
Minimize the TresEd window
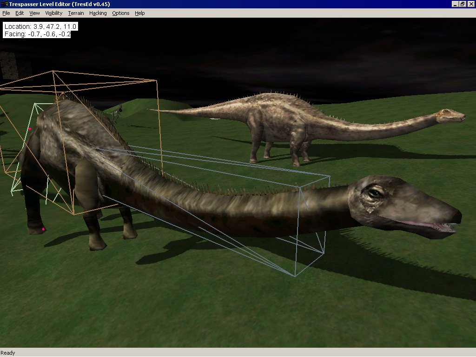(x=455, y=4)
